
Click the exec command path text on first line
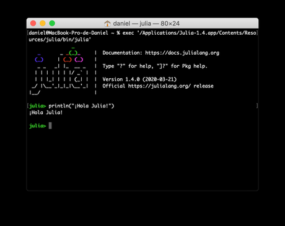click(189, 33)
